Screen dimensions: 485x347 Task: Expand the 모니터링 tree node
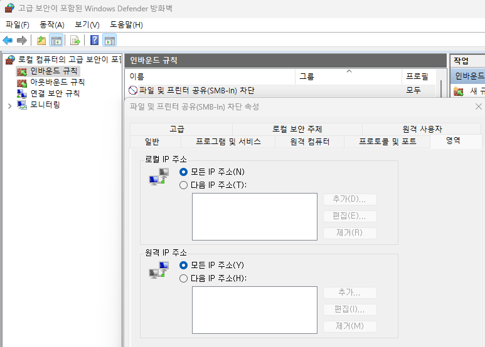point(9,106)
